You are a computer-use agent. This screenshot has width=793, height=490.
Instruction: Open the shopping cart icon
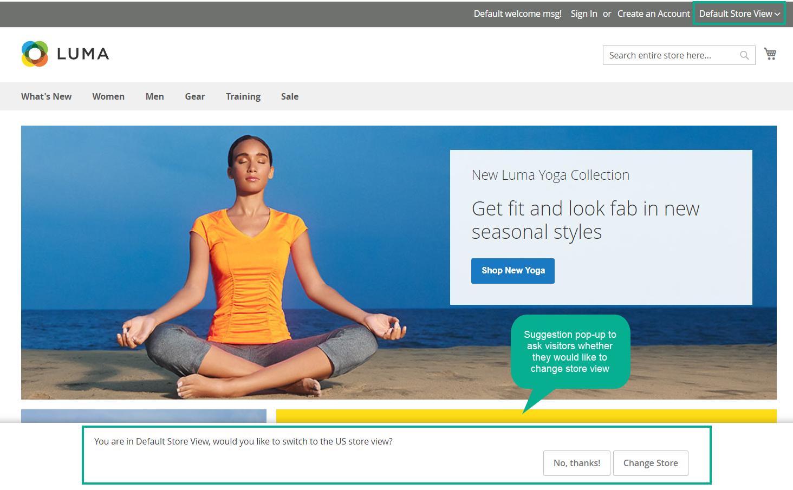pyautogui.click(x=770, y=54)
